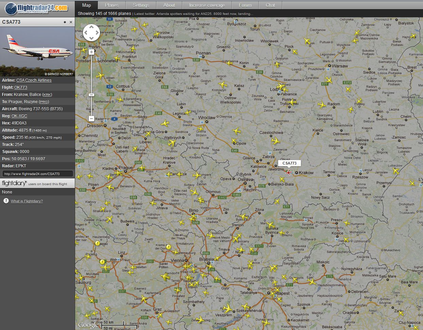Screen dimensions: 423x330
Task: Click the Dresden airport marker
Action: click(x=106, y=121)
